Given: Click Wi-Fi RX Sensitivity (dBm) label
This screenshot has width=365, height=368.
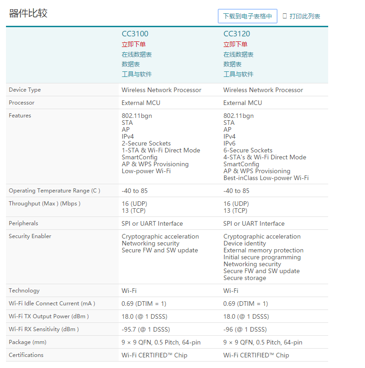Looking at the screenshot, I should (44, 329).
